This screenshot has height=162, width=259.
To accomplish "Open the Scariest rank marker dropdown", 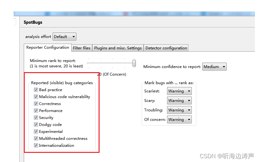I will coord(179,91).
